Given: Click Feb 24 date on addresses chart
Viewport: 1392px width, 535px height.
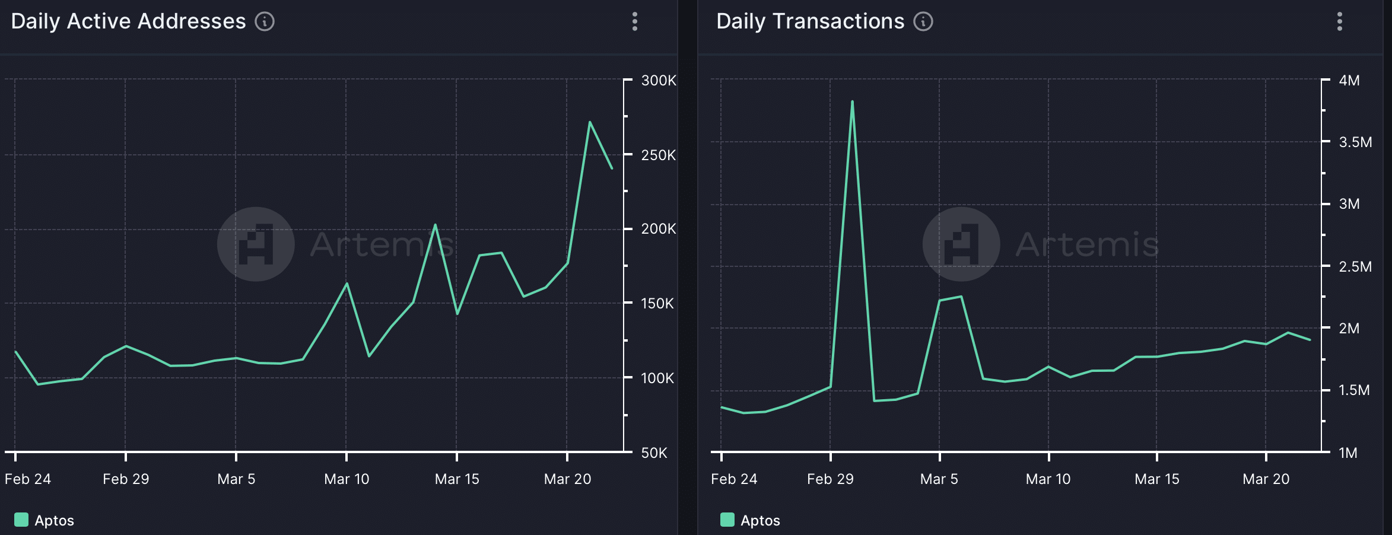Looking at the screenshot, I should [28, 479].
